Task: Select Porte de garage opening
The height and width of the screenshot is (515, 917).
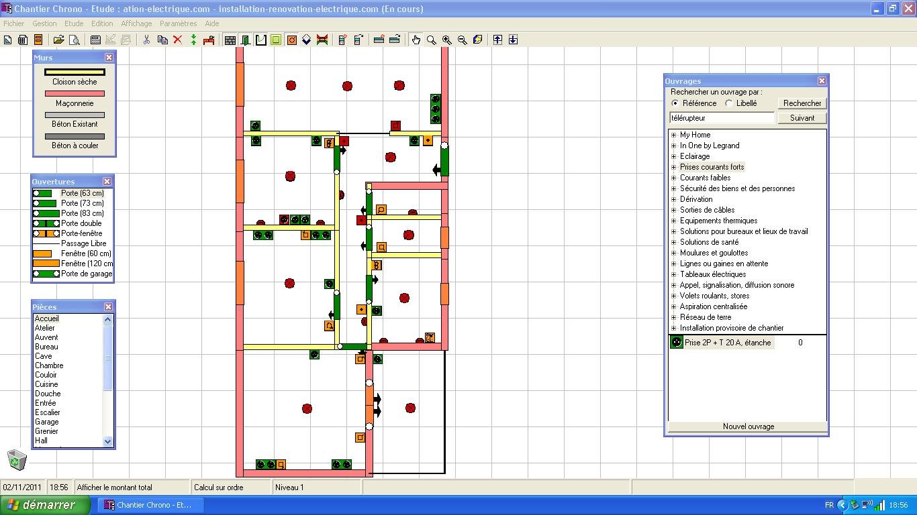Action: pyautogui.click(x=73, y=274)
